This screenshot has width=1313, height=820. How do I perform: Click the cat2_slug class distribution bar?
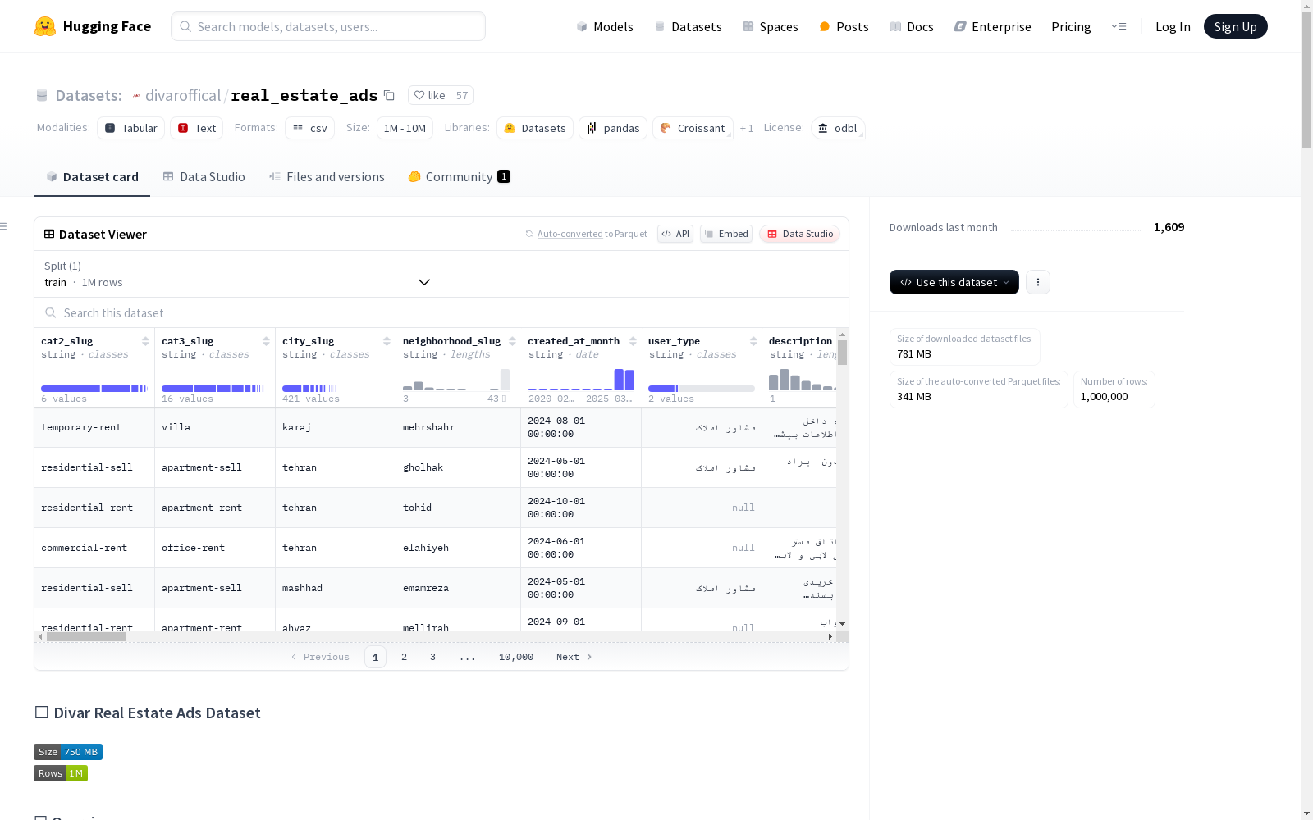[x=94, y=389]
